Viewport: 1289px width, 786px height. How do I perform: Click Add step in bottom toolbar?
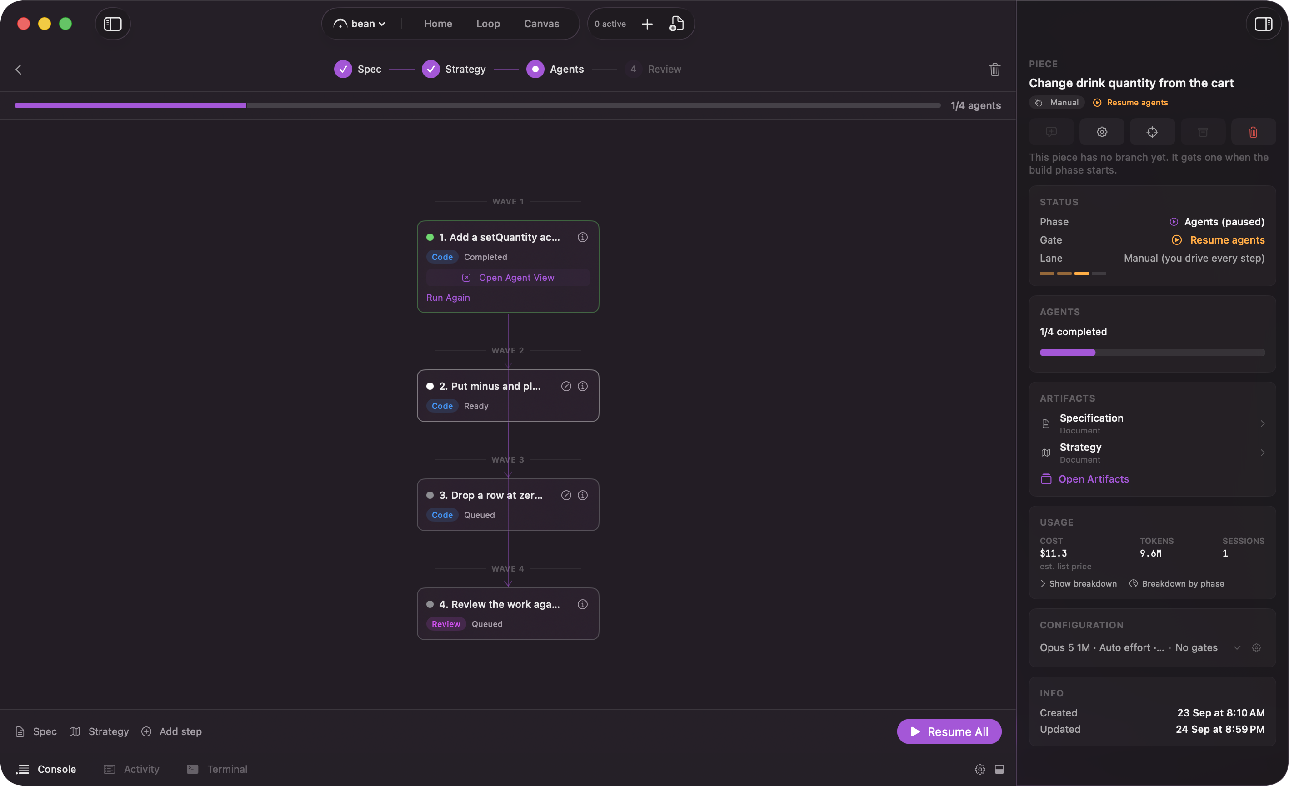pyautogui.click(x=172, y=731)
